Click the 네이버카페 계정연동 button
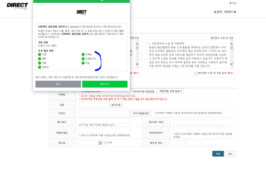Viewport: 266px width, 179px height. coord(144,91)
